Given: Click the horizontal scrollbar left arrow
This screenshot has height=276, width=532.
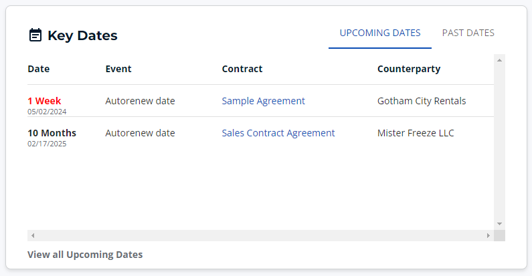Looking at the screenshot, I should coord(33,235).
